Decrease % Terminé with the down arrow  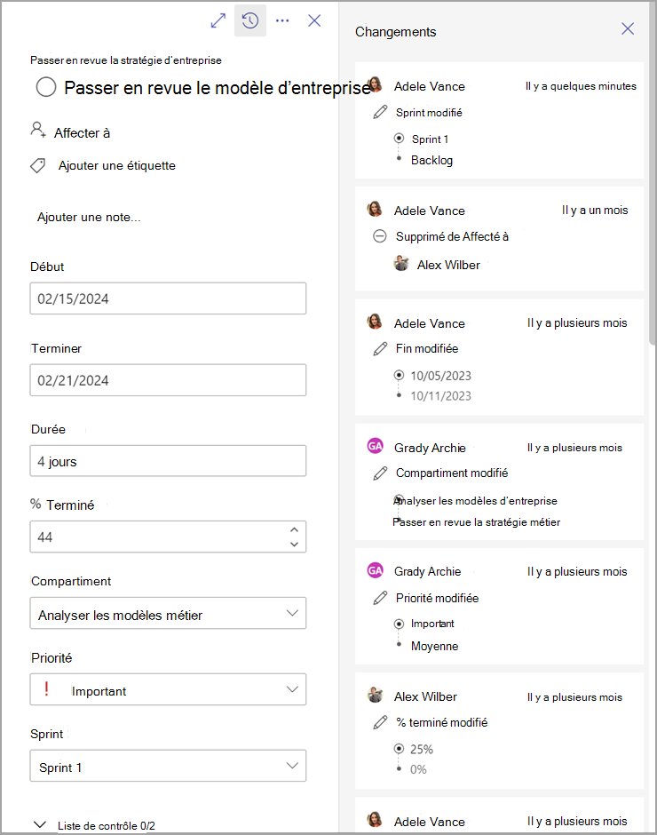pos(295,544)
